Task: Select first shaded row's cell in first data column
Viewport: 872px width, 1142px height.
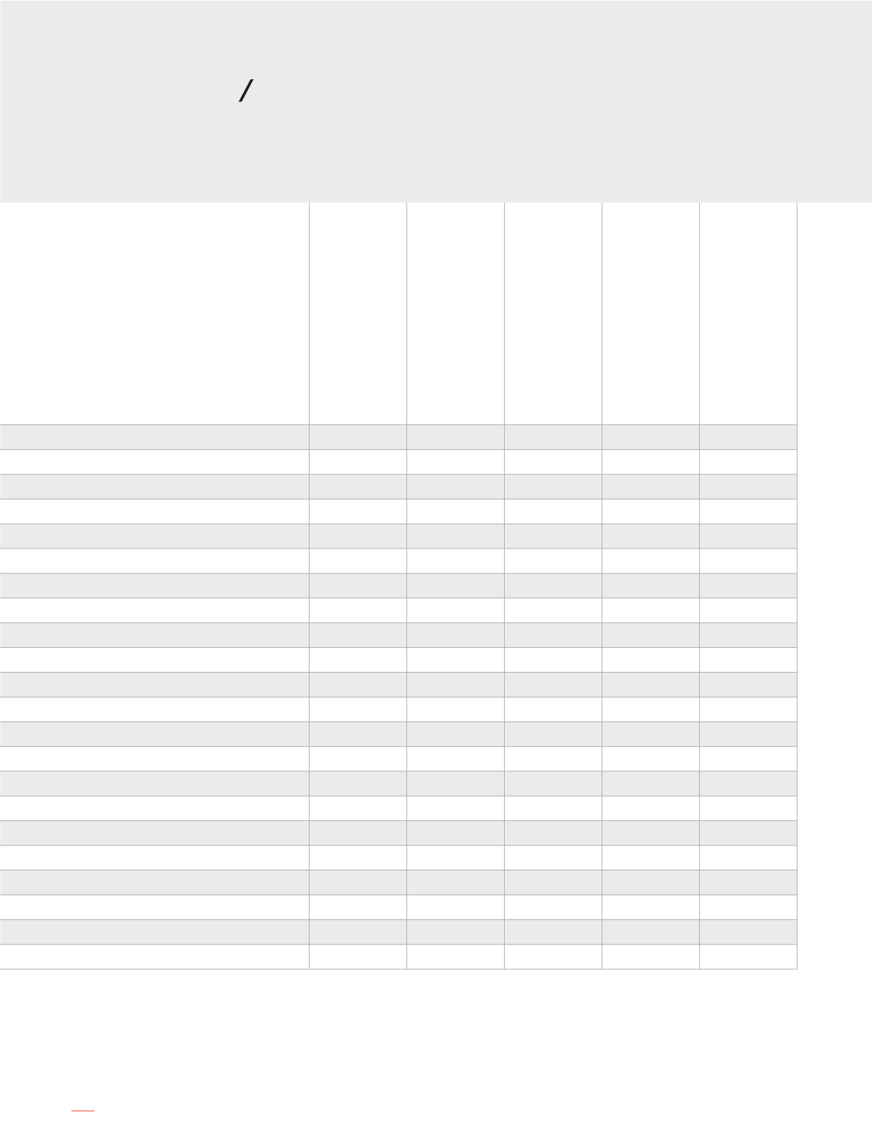Action: pyautogui.click(x=358, y=437)
